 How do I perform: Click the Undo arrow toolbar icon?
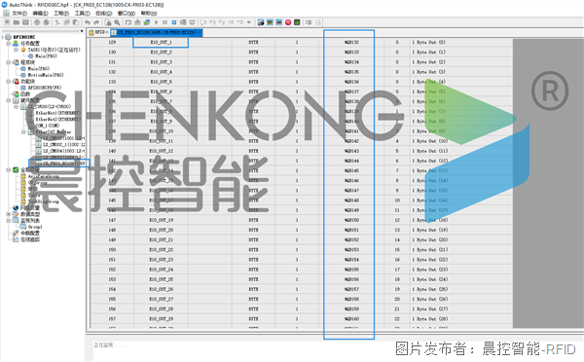87,22
